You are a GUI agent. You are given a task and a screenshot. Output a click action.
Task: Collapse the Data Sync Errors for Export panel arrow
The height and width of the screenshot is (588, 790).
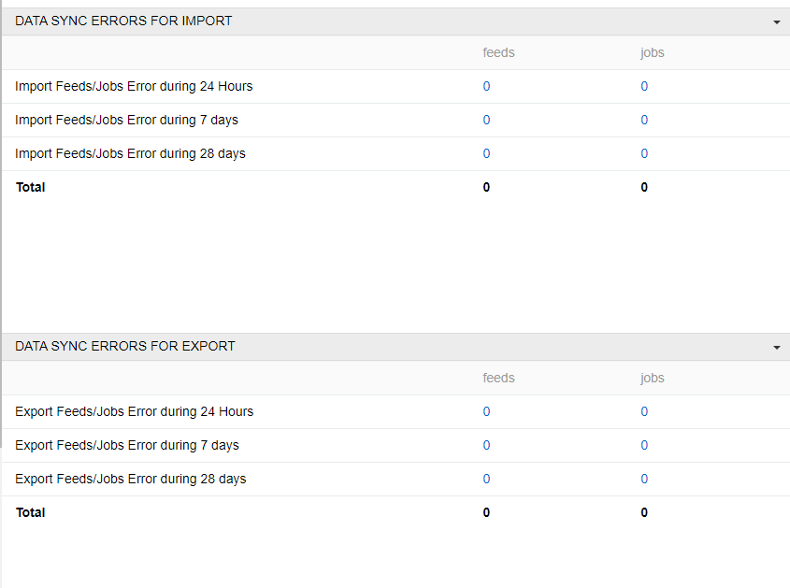[776, 347]
